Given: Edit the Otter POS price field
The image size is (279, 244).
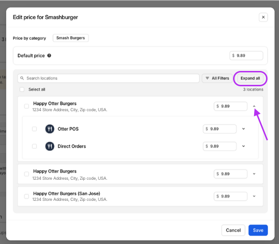Looking at the screenshot, I should tap(220, 129).
